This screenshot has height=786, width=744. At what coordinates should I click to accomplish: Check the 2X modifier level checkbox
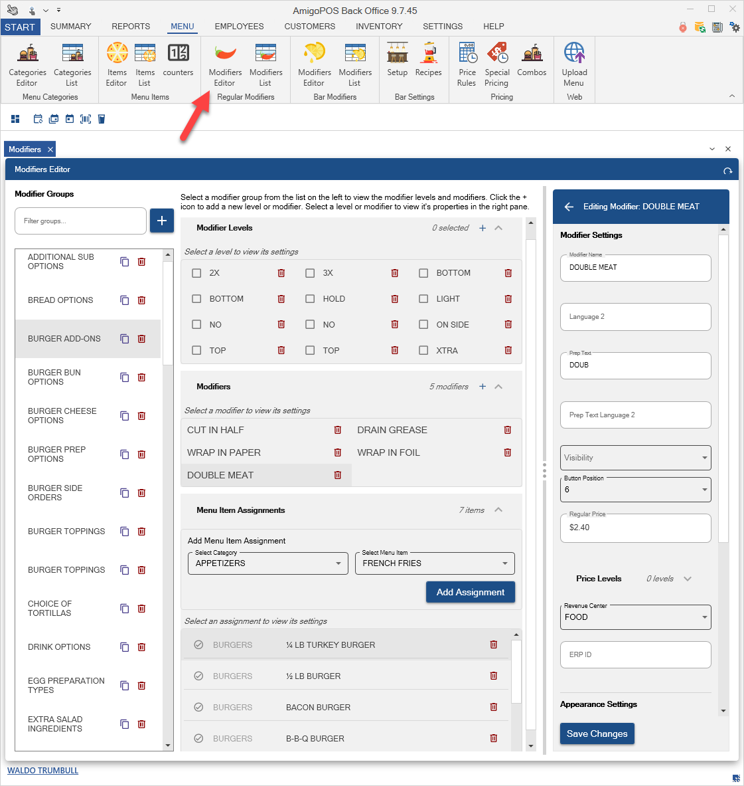[196, 273]
